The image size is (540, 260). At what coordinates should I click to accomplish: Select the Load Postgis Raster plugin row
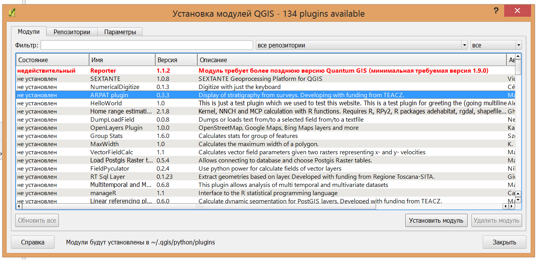pos(265,160)
